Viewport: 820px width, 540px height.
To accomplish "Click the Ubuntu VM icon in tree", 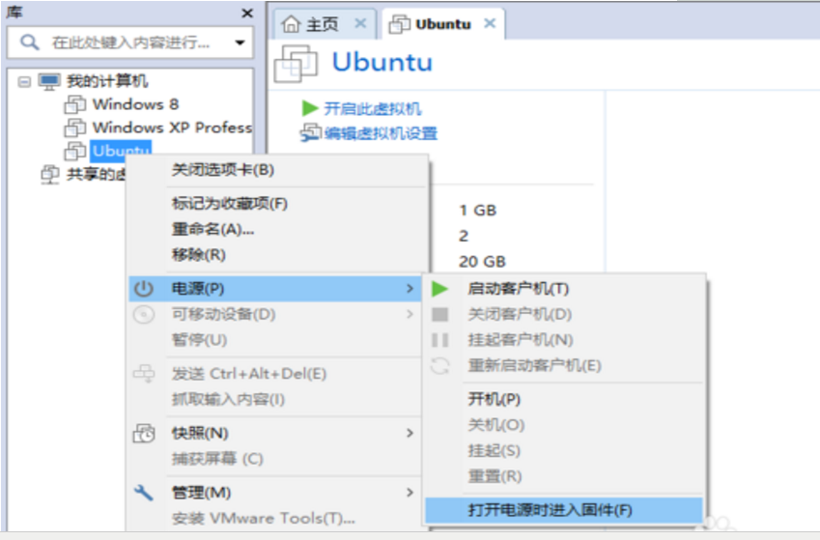I will pyautogui.click(x=75, y=151).
